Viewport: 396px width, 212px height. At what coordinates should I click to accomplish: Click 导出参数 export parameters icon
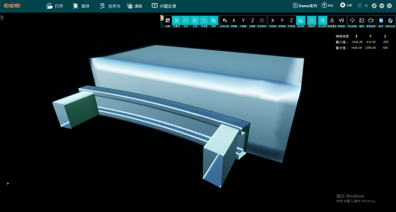coord(352,22)
